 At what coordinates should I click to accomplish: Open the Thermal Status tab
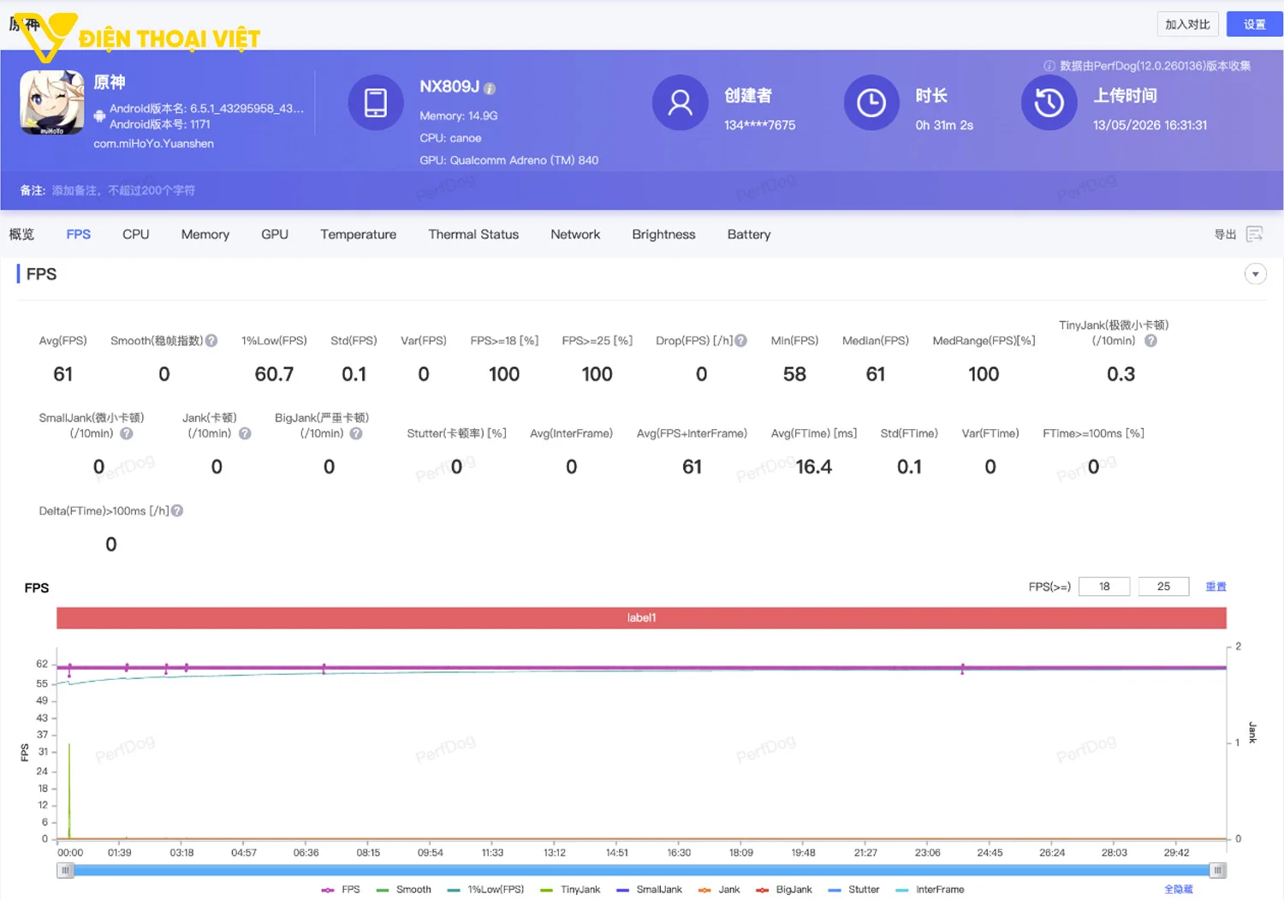(x=473, y=234)
